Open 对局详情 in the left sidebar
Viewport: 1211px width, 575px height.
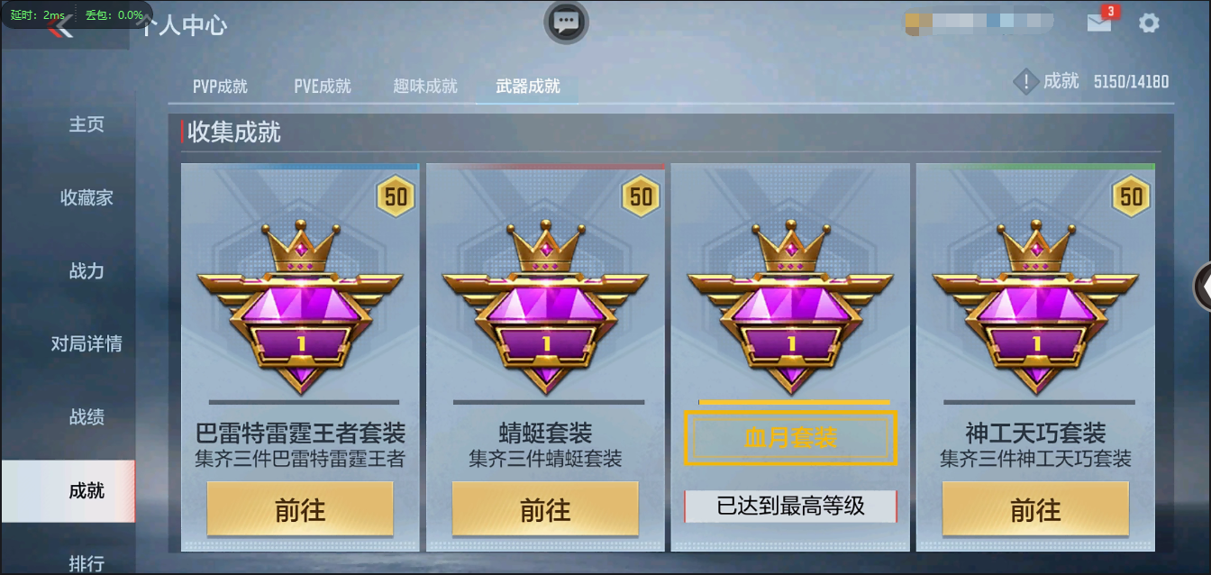click(x=86, y=343)
